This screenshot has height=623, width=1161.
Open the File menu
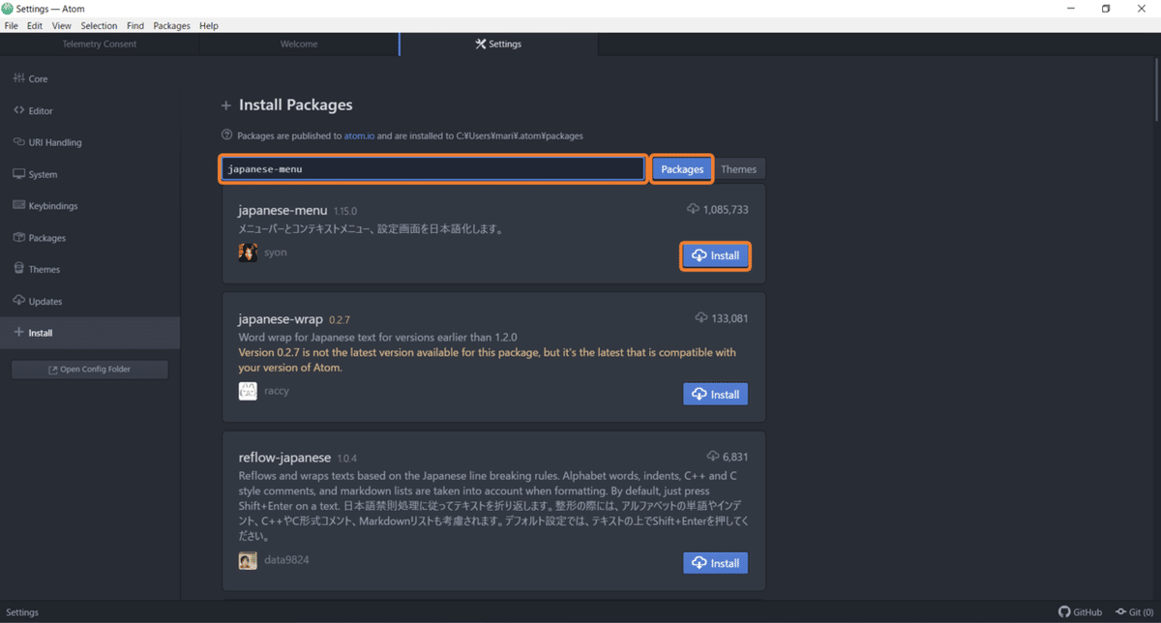point(12,25)
